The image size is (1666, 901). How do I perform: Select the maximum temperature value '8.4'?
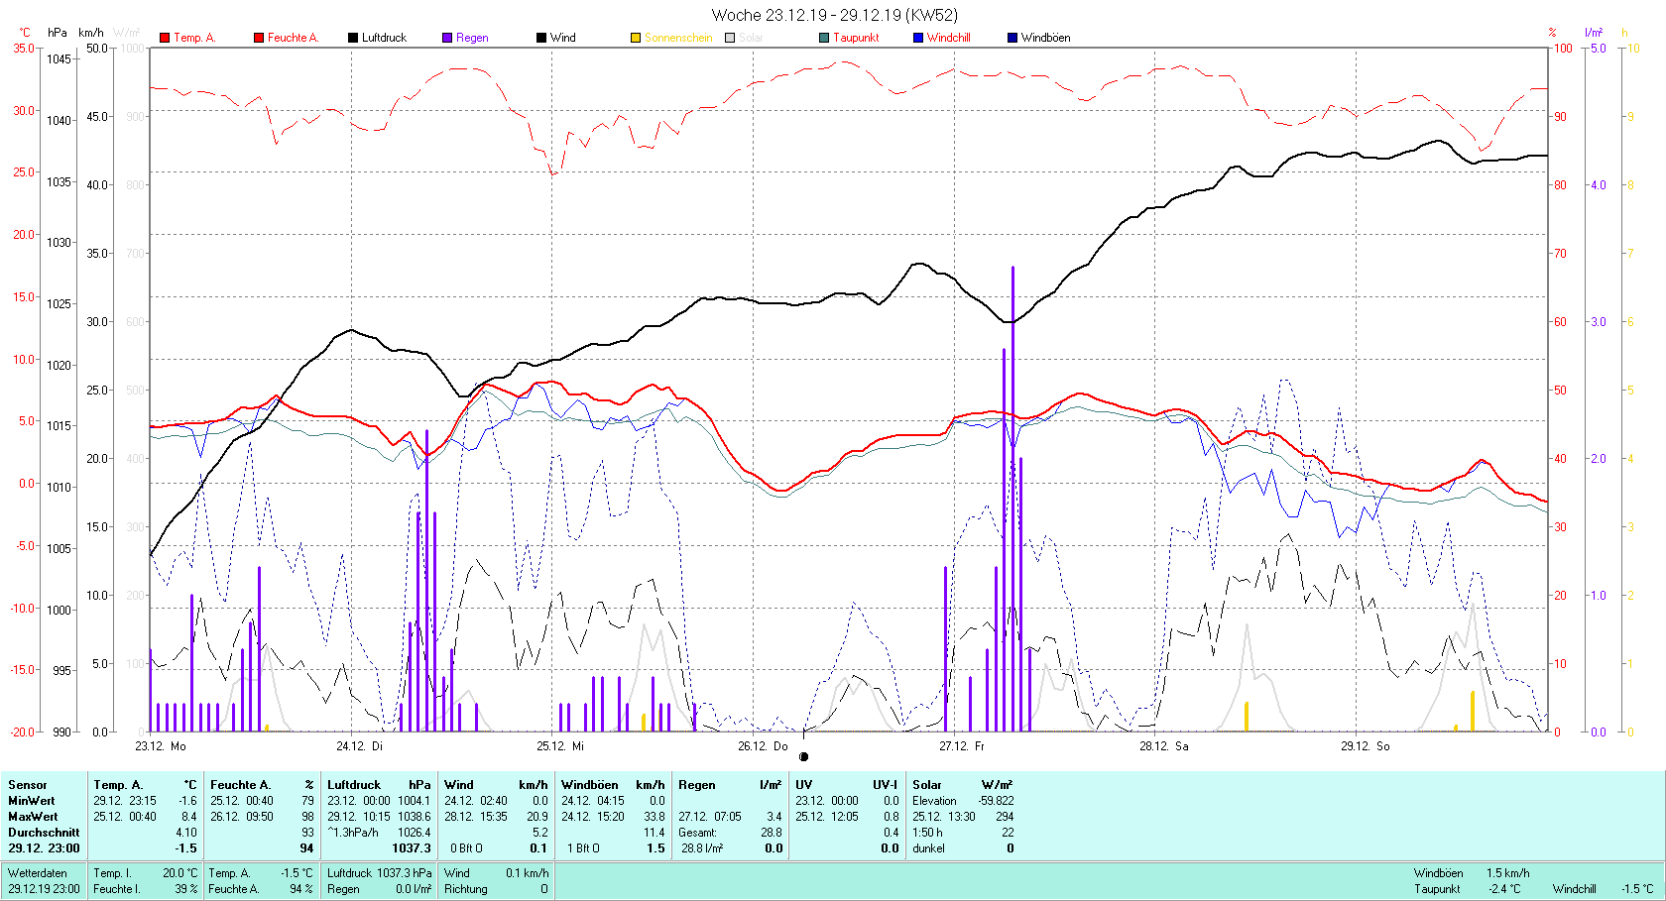click(188, 817)
